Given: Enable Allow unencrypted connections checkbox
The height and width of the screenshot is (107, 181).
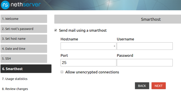Looking at the screenshot, I should [x=62, y=72].
